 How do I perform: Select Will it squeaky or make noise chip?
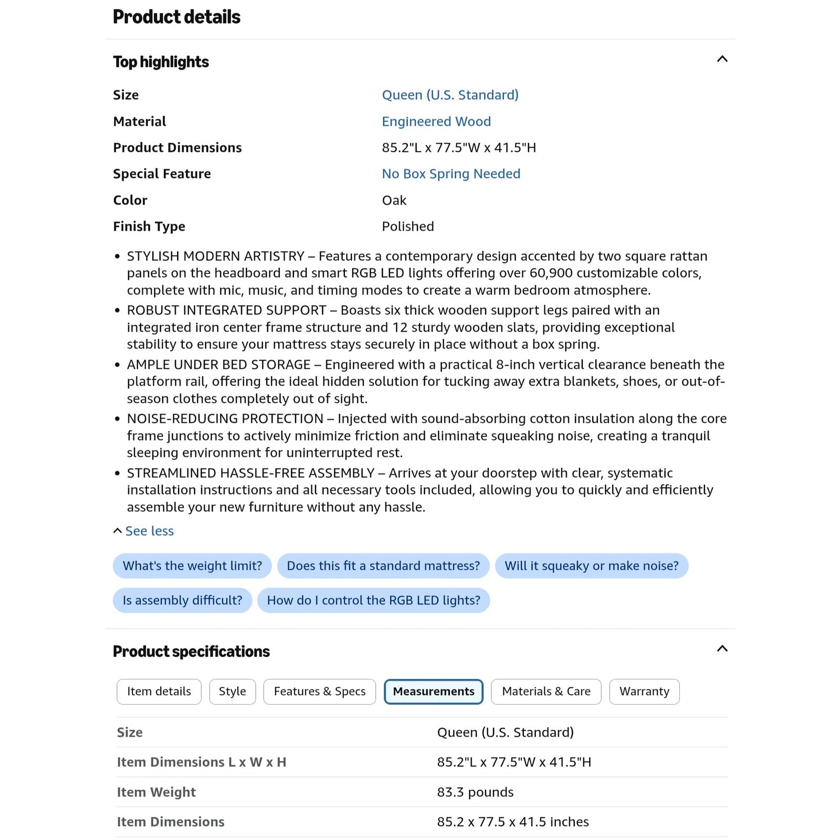pyautogui.click(x=592, y=565)
